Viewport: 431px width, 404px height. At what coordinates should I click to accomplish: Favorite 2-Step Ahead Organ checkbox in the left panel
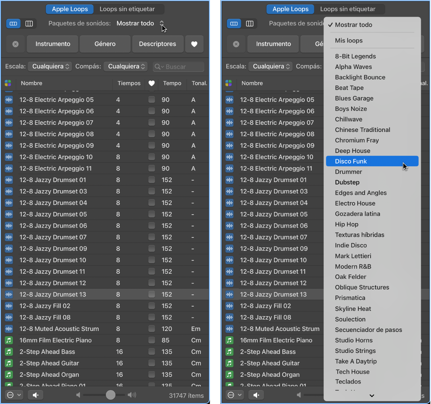pyautogui.click(x=152, y=374)
